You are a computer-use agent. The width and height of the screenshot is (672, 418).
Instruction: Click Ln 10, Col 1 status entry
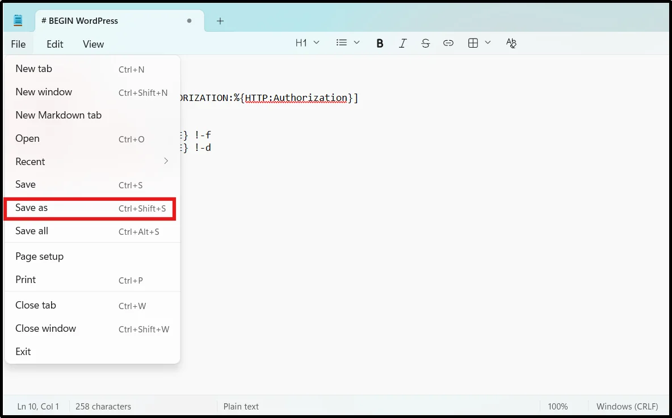[38, 407]
